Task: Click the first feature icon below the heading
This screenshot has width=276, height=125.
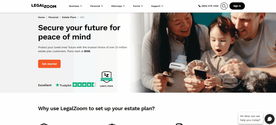Action: [x=44, y=124]
